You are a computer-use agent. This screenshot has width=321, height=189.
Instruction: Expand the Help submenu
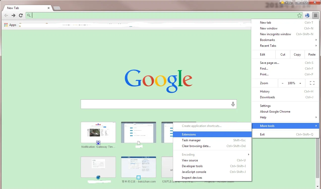[x=263, y=117]
